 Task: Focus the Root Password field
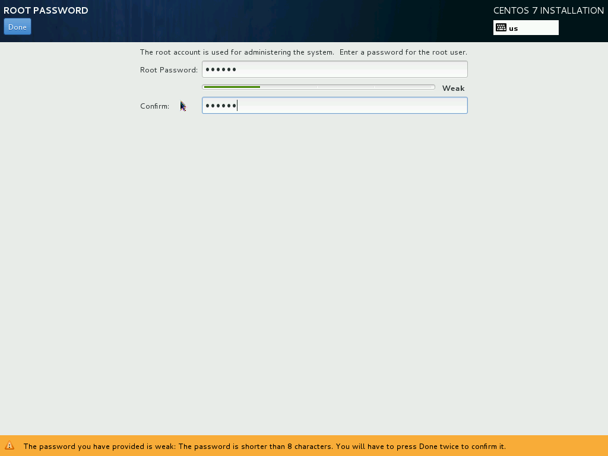point(335,69)
